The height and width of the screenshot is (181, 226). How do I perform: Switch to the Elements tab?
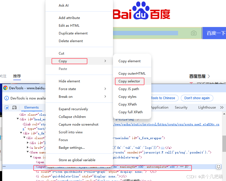[32, 107]
